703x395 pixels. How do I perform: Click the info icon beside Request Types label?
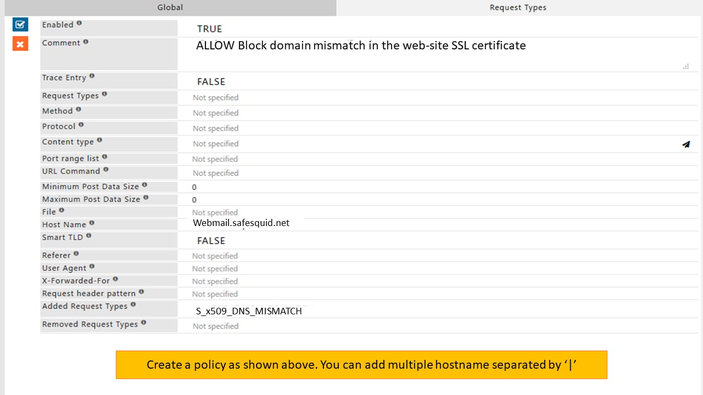(x=104, y=94)
